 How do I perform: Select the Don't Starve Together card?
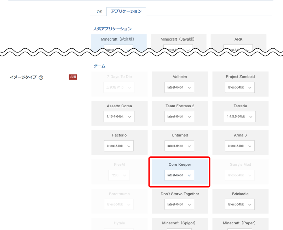coord(180,194)
